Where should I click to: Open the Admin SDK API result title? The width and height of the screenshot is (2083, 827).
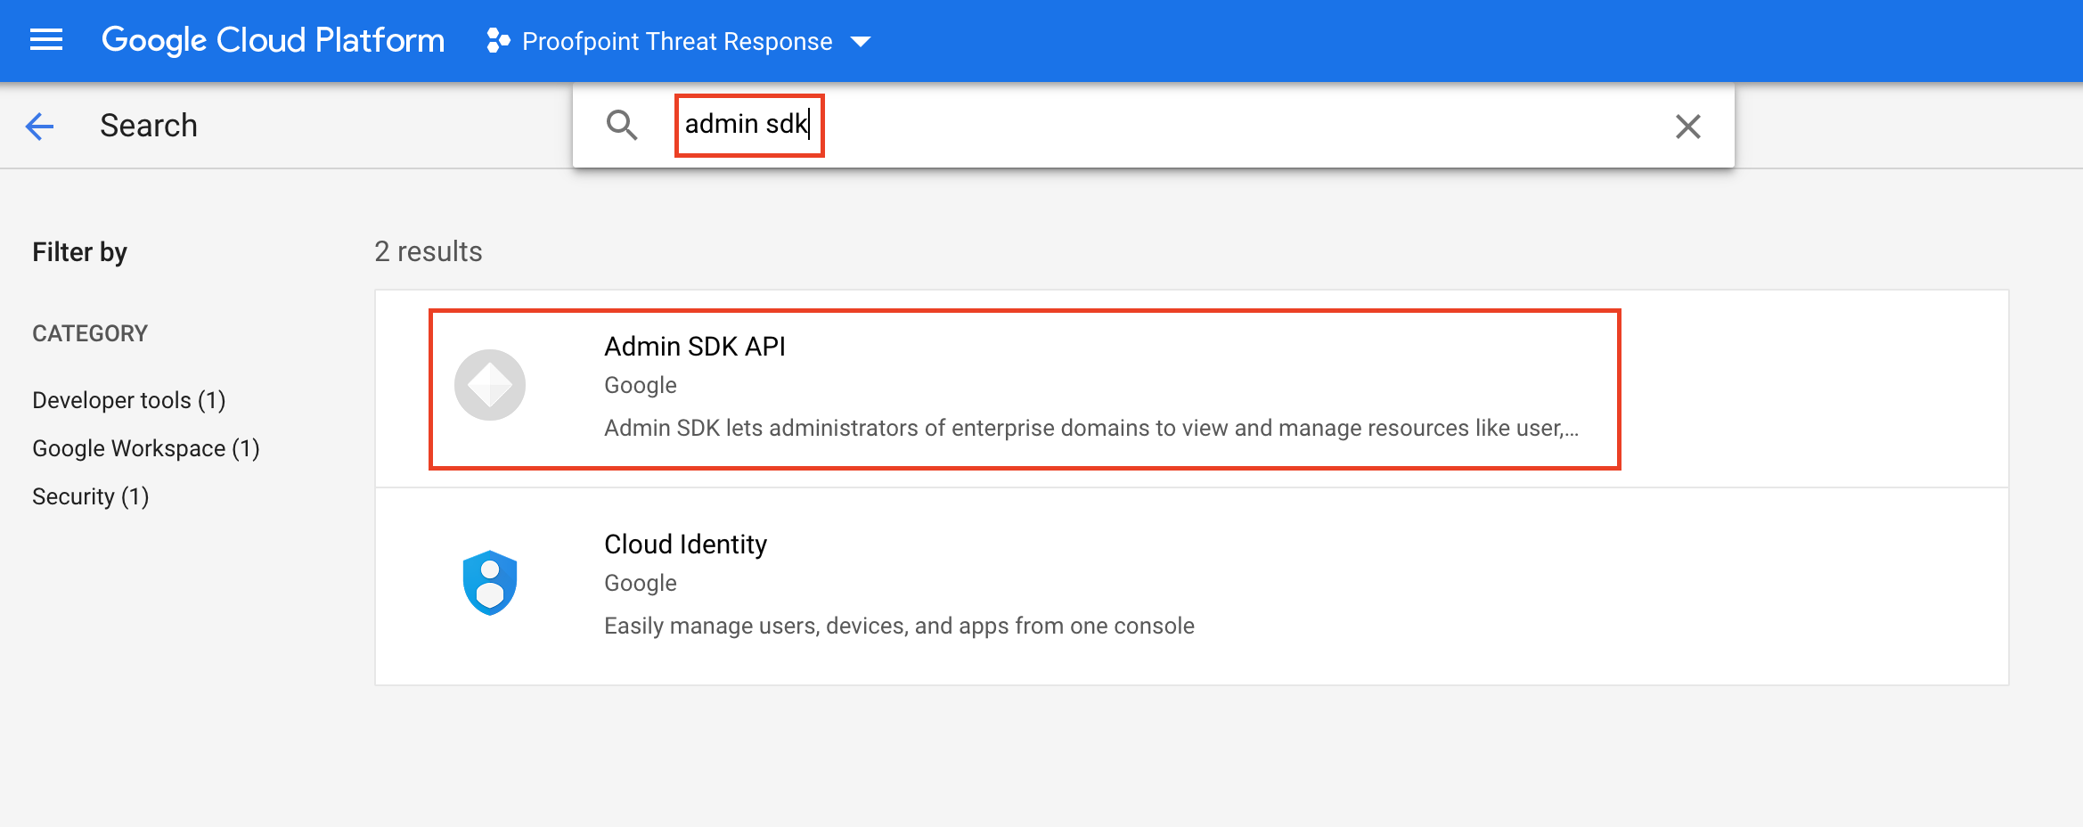pos(695,347)
